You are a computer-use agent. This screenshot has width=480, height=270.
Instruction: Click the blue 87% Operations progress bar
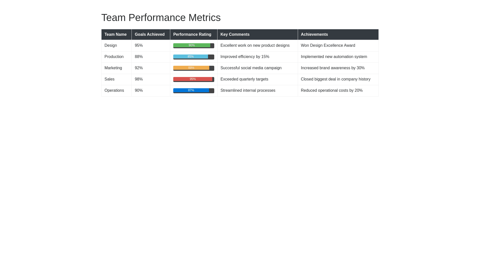pos(191,90)
